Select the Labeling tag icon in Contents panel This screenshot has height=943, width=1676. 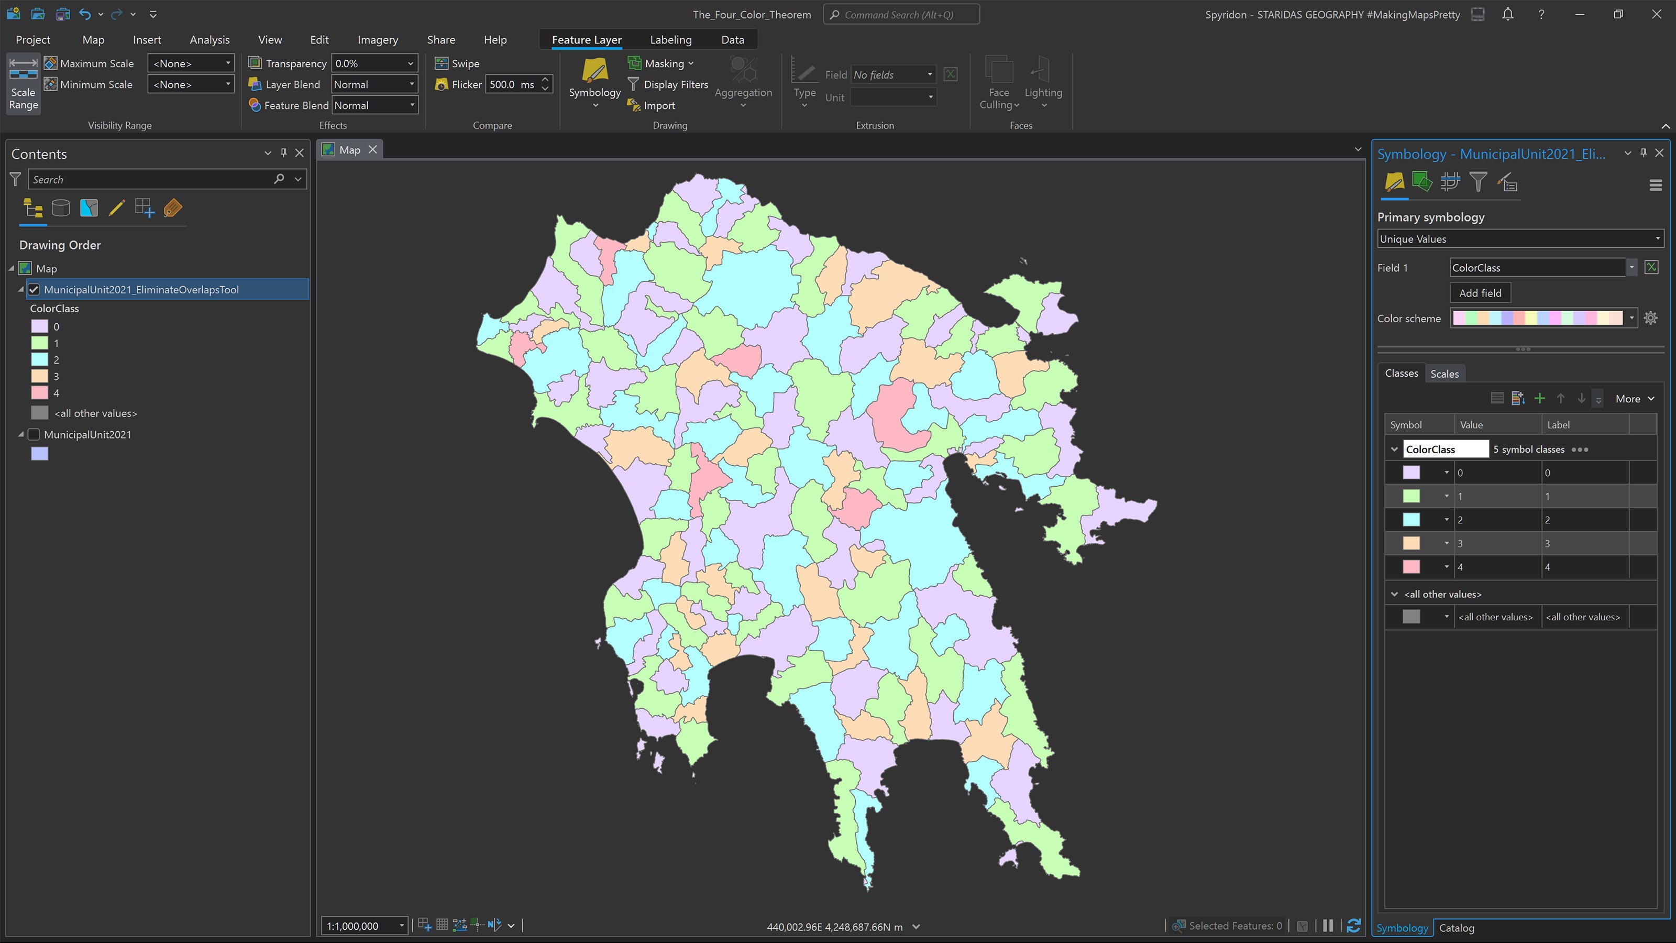click(x=172, y=207)
